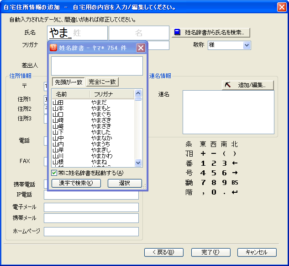
Task: Click the 漢字で検索 button
Action: (76, 183)
